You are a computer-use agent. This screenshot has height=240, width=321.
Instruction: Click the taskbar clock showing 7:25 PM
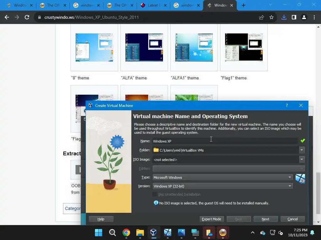pyautogui.click(x=298, y=232)
